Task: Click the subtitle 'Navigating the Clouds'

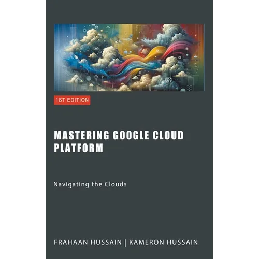Action: [90, 184]
